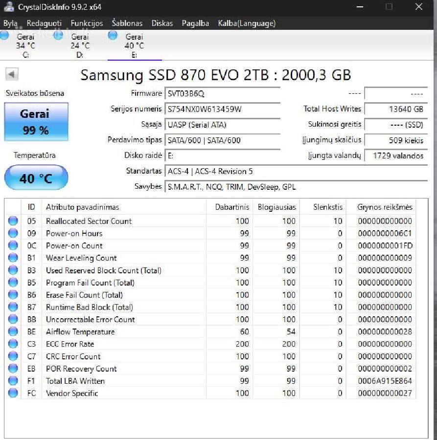
Task: Click raw value 0000000006C1
Action: click(x=385, y=233)
